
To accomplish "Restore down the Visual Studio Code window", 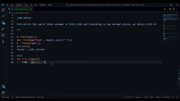I will click(171, 5).
